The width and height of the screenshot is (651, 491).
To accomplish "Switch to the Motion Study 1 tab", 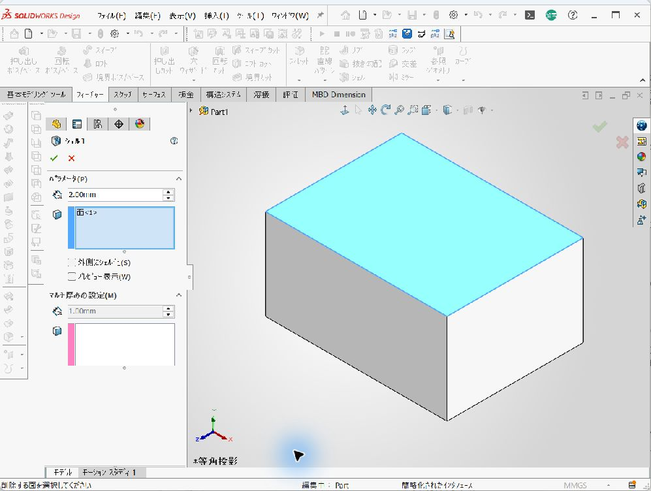I will click(109, 472).
